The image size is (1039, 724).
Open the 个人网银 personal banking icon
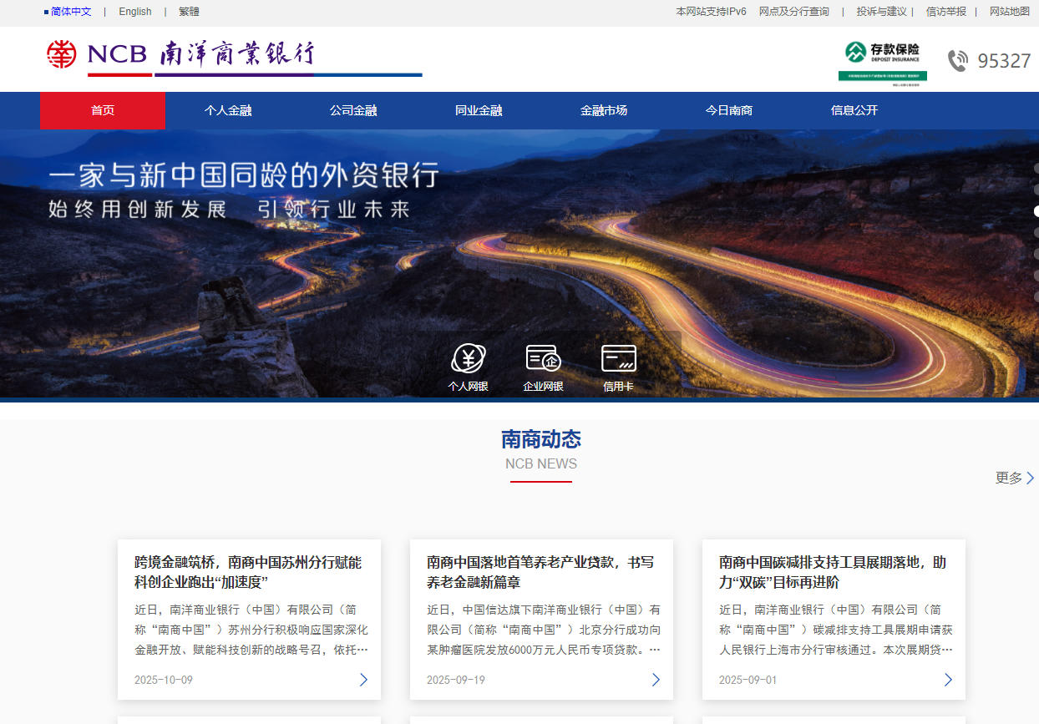468,359
